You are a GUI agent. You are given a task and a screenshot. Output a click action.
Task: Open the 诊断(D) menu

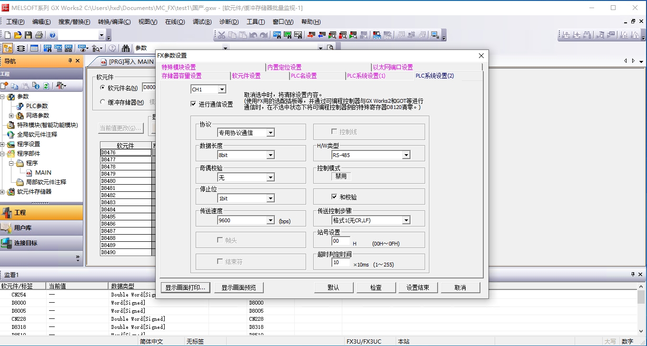[x=229, y=22]
